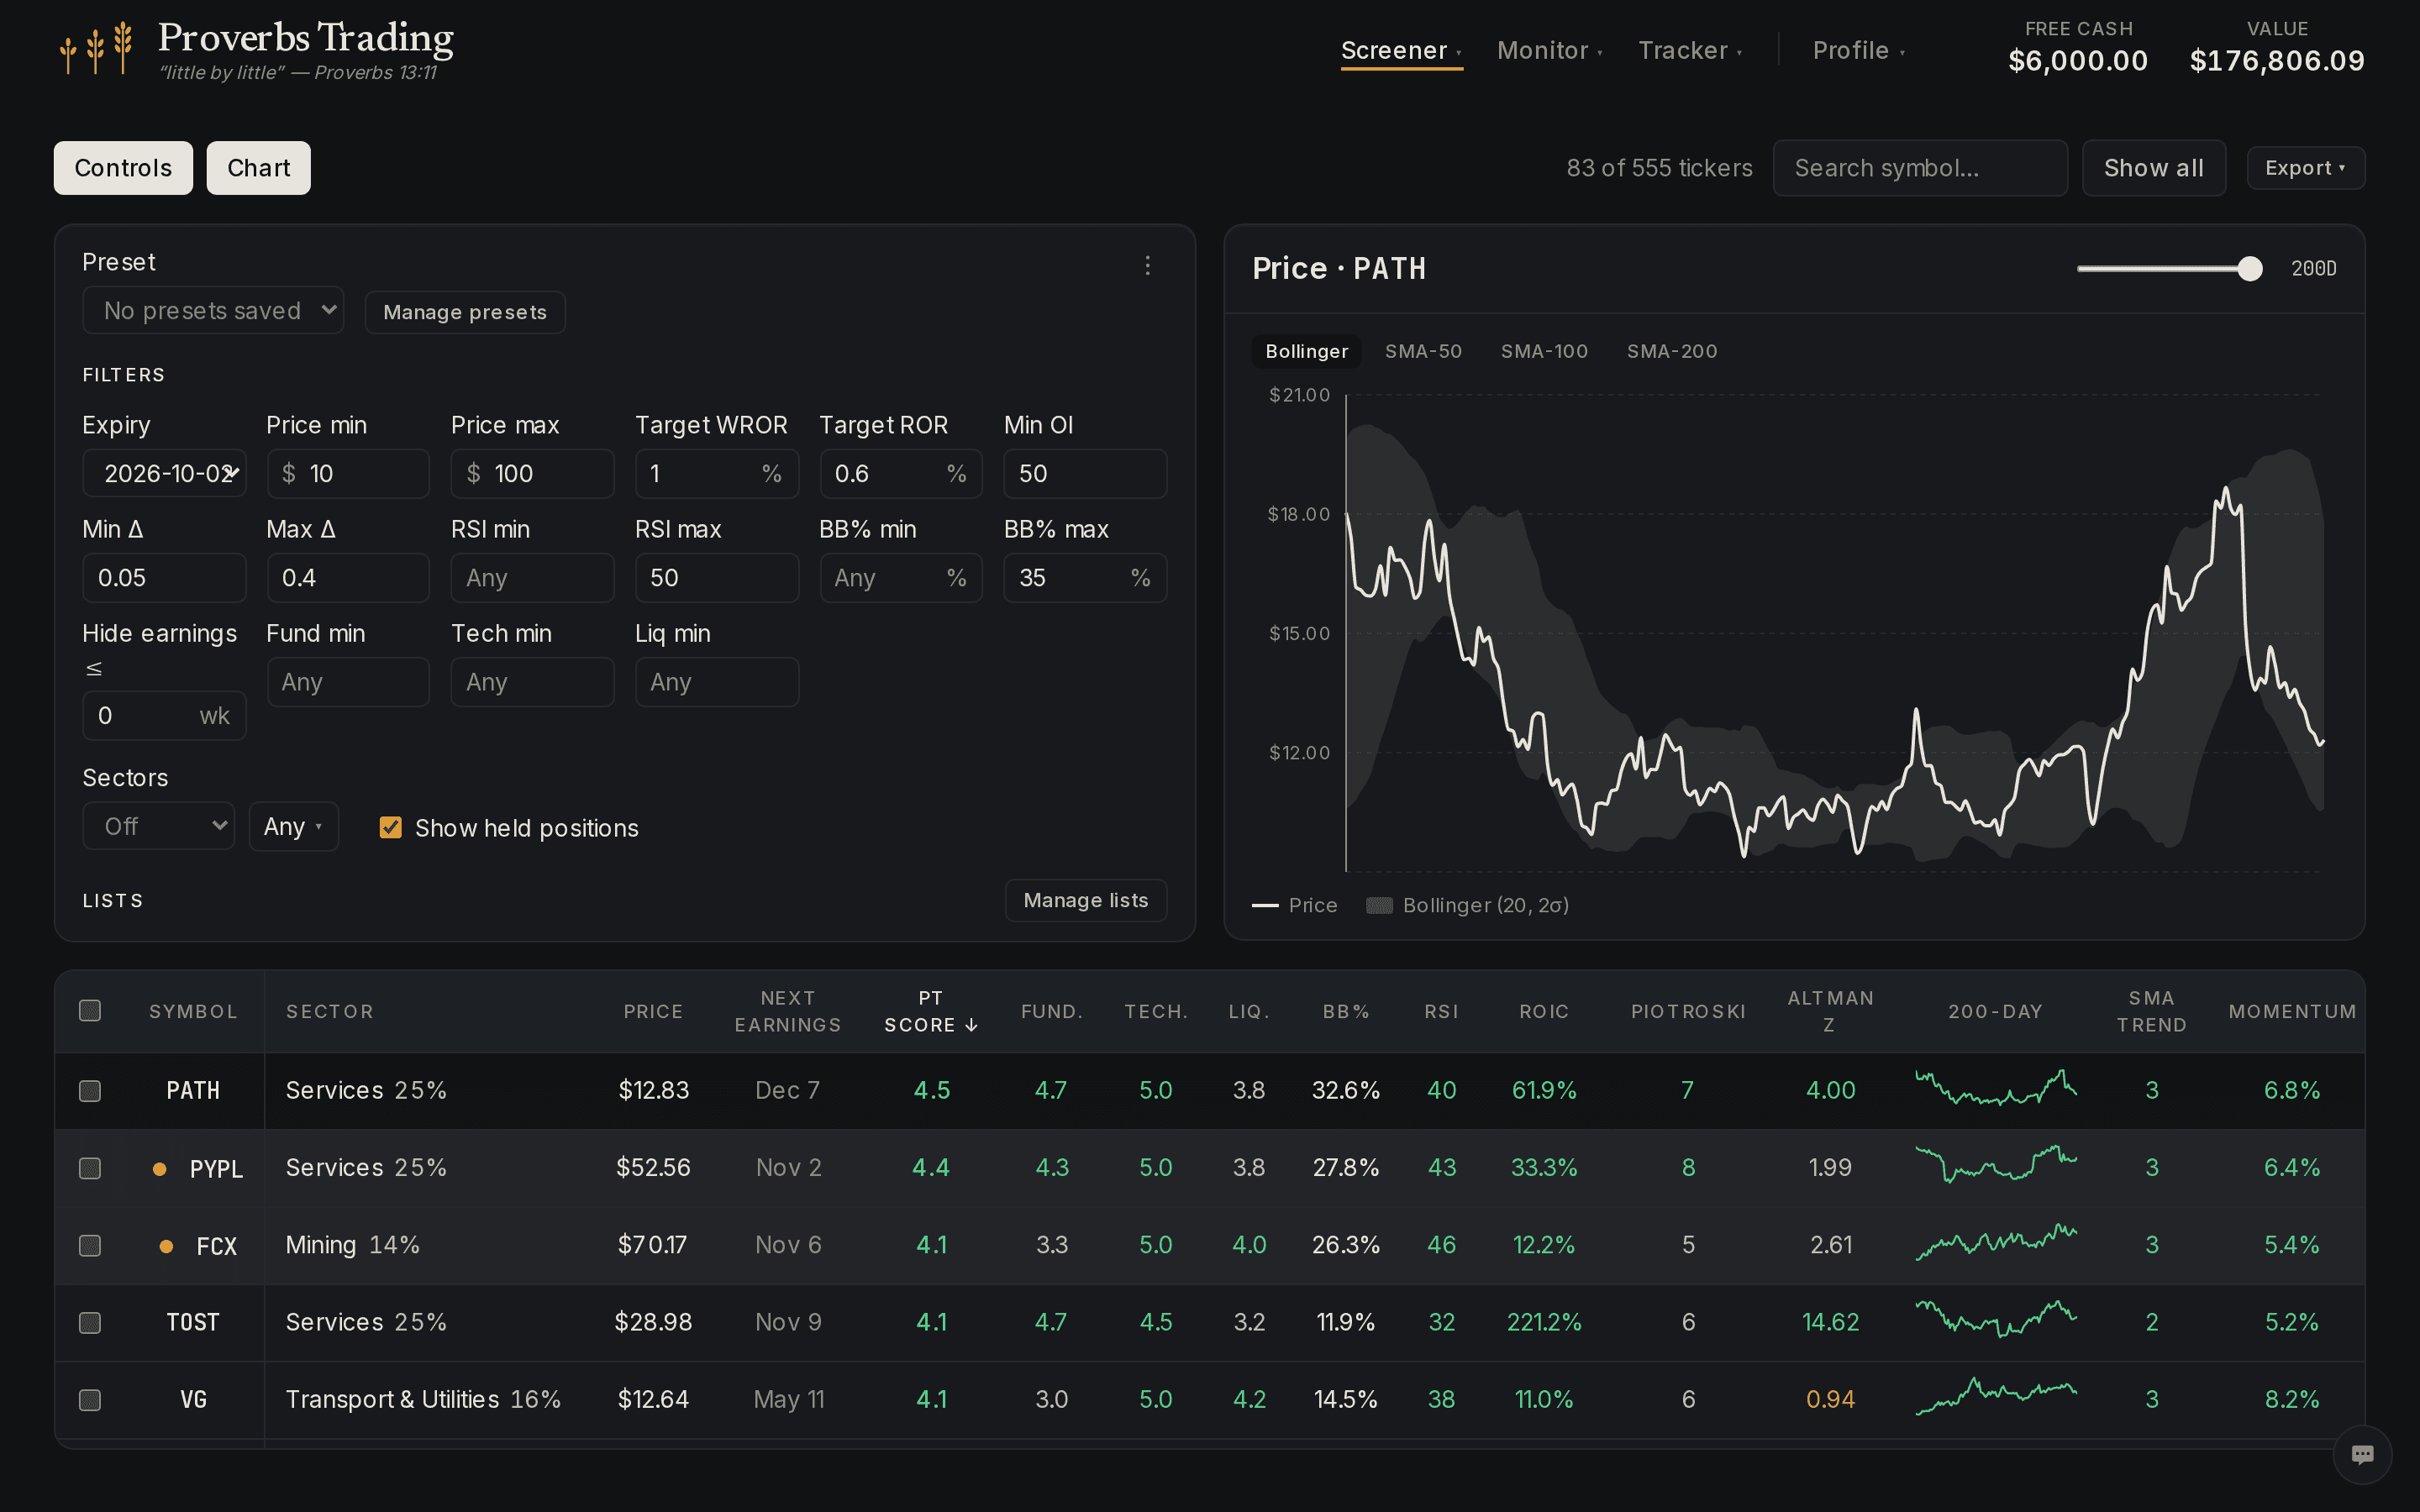Sort by Momentum column header

[x=2292, y=1011]
